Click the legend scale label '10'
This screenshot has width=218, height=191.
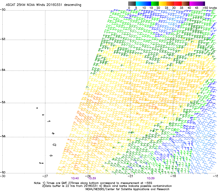point(144,8)
